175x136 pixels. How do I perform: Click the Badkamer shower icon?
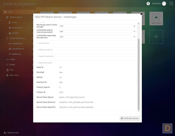[10, 54]
